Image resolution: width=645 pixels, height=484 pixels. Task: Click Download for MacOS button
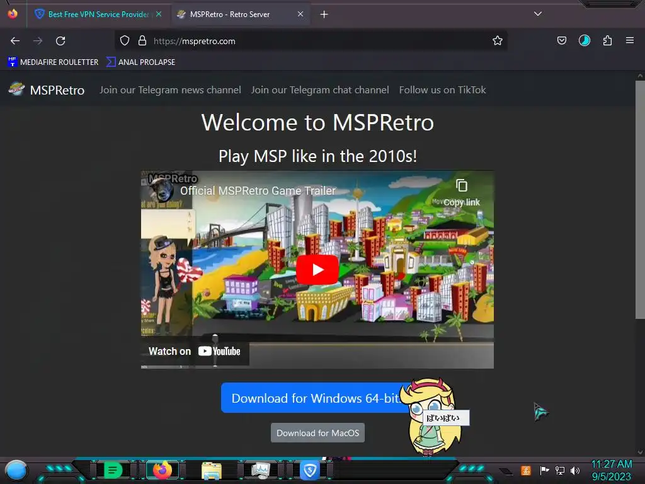click(x=317, y=433)
